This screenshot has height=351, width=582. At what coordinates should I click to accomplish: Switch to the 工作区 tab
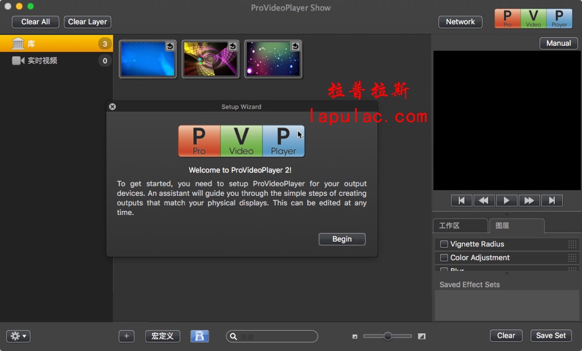[460, 225]
